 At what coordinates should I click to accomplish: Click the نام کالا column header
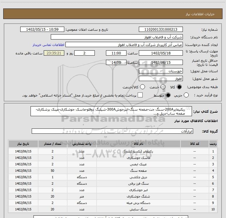[x=138, y=144]
